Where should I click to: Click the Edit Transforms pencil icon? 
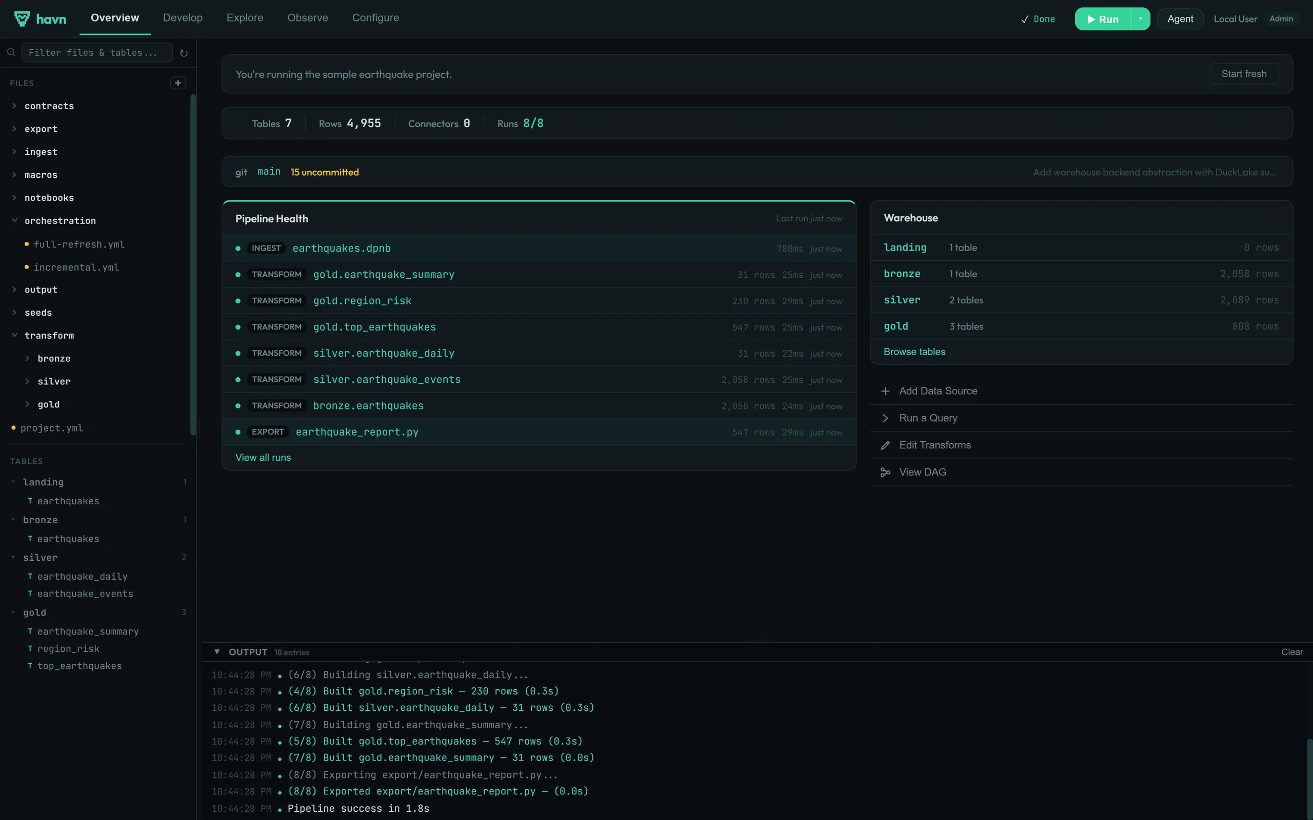click(x=885, y=445)
